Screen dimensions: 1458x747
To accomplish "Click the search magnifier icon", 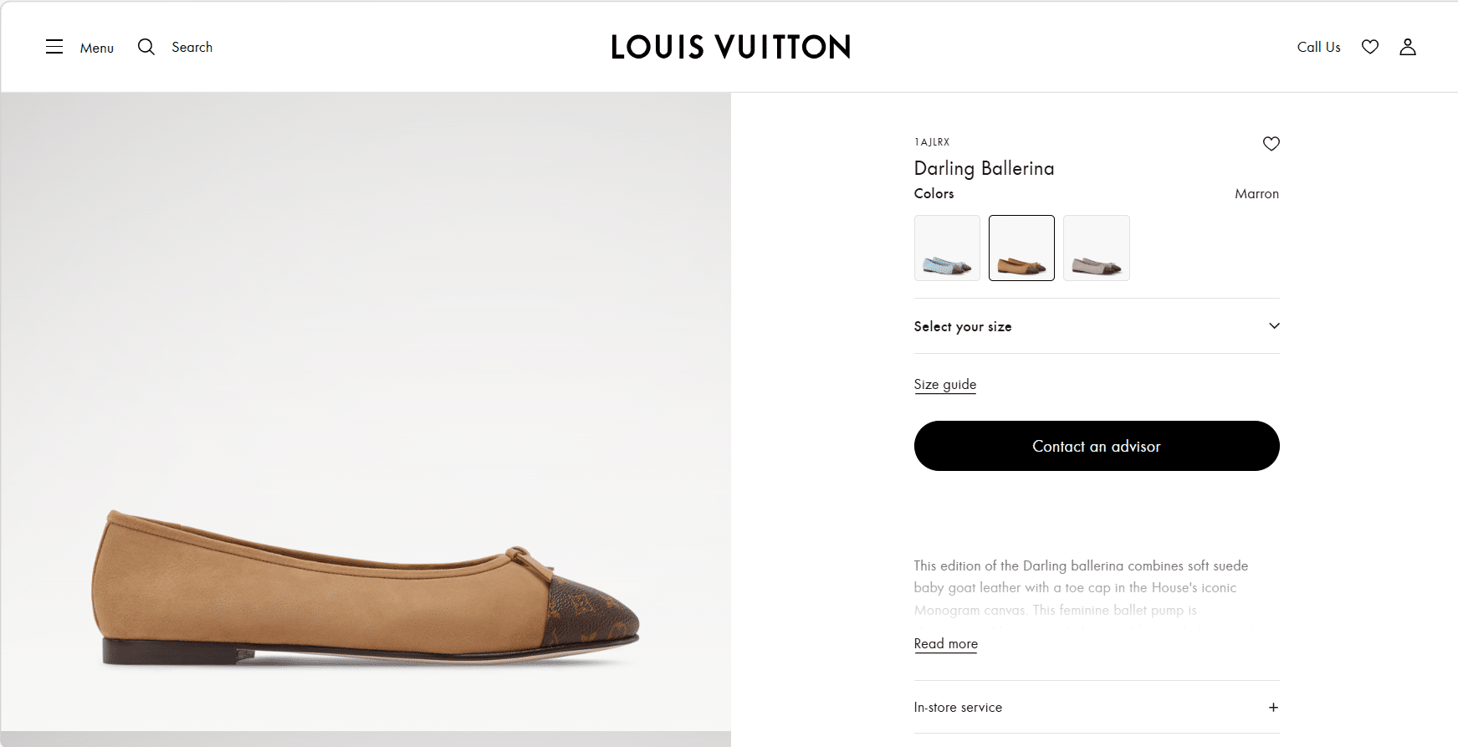I will click(146, 47).
